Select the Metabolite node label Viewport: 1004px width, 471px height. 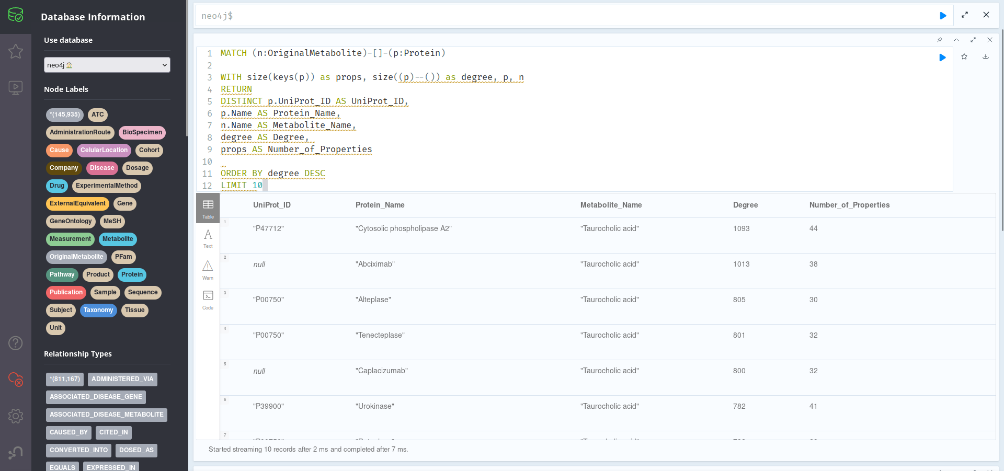click(x=118, y=239)
